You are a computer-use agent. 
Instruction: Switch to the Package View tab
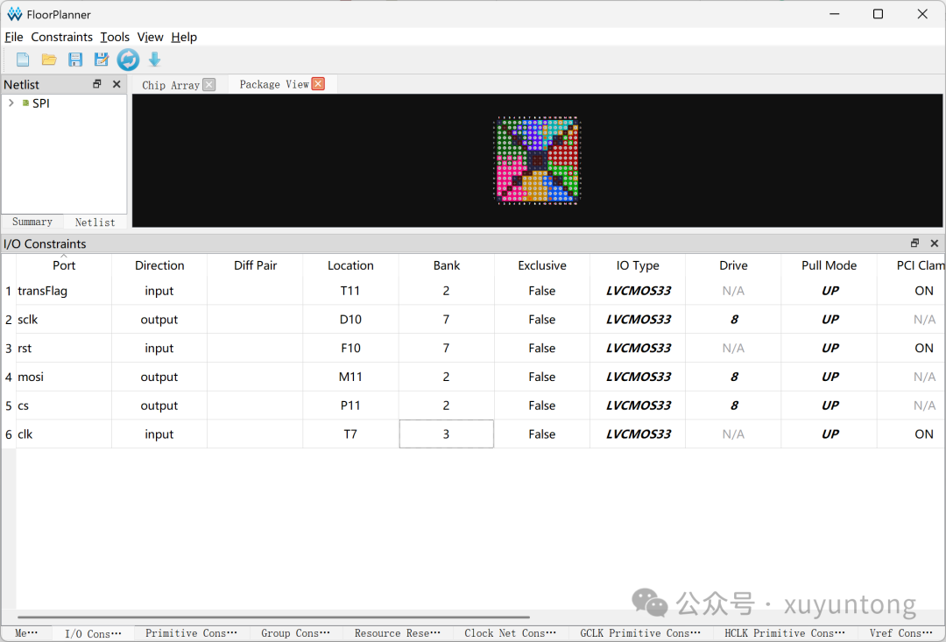(274, 84)
